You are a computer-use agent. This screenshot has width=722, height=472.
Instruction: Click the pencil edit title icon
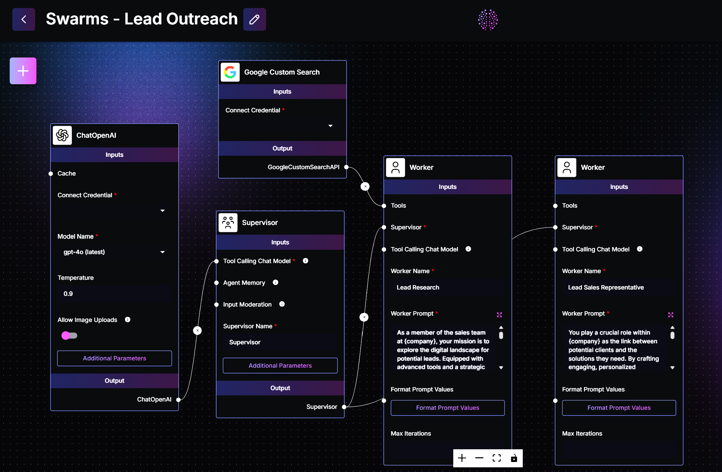(x=254, y=19)
